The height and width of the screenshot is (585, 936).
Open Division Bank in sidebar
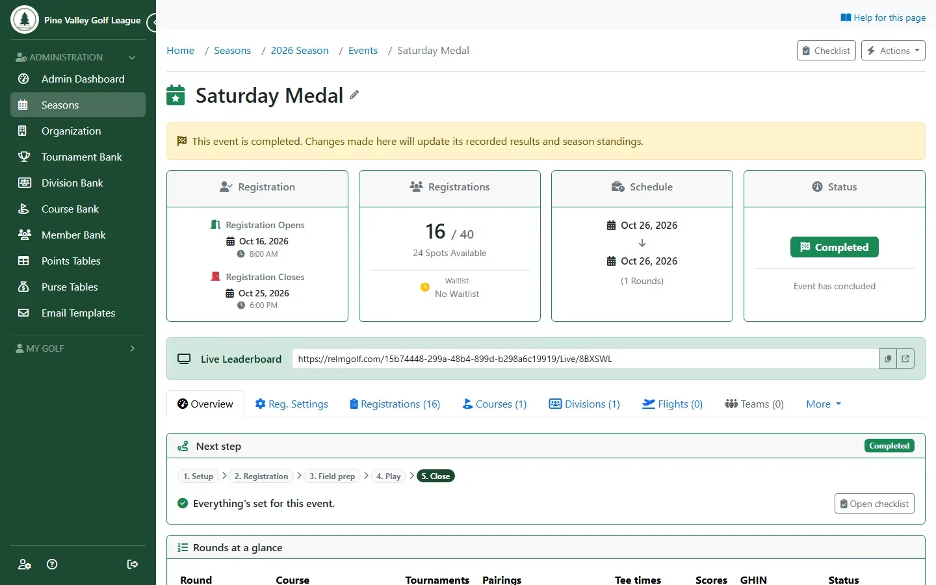78,183
